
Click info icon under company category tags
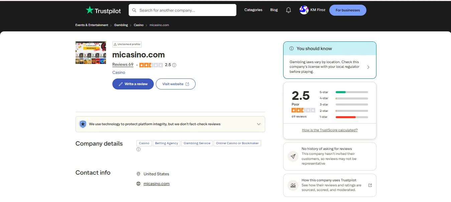[138, 150]
